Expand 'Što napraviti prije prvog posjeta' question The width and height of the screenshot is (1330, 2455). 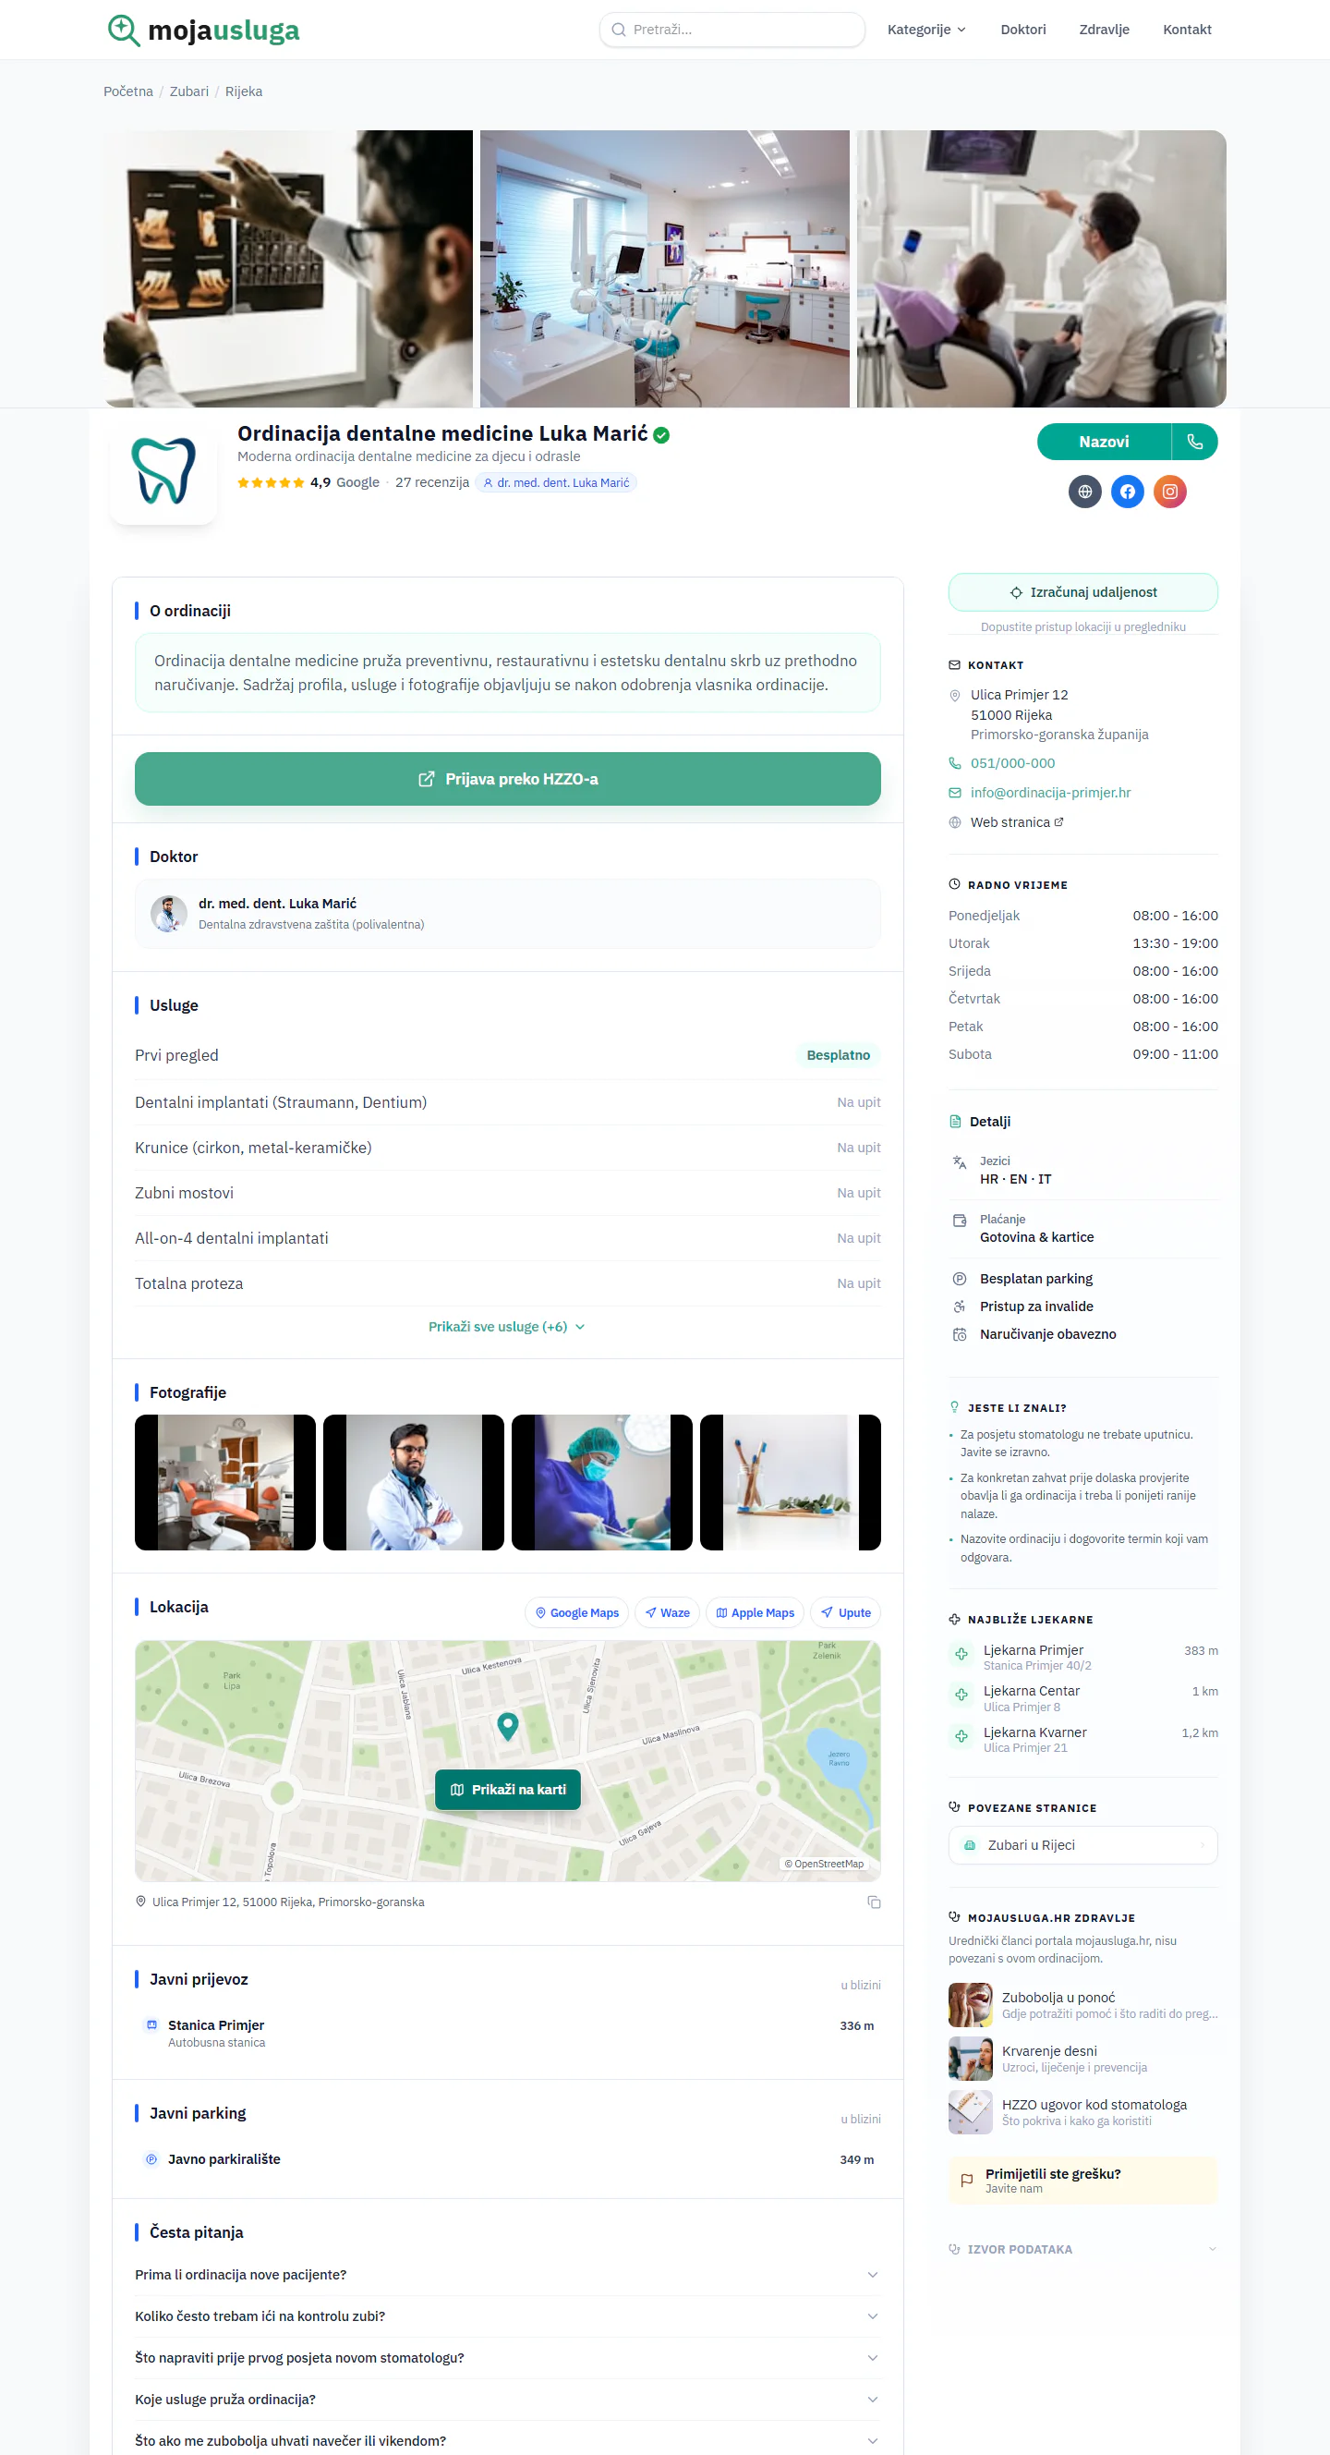(507, 2358)
